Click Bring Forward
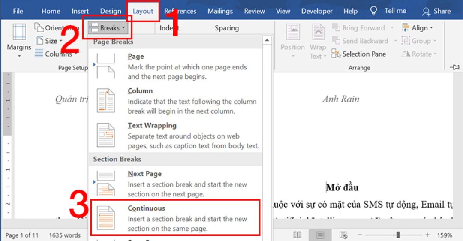 point(358,28)
